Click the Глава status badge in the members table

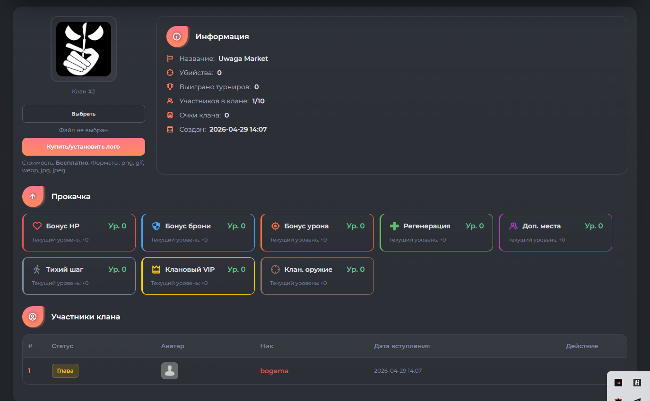point(65,371)
